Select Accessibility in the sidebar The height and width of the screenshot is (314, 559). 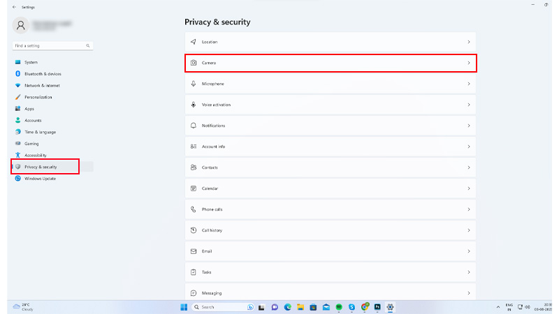53,155
